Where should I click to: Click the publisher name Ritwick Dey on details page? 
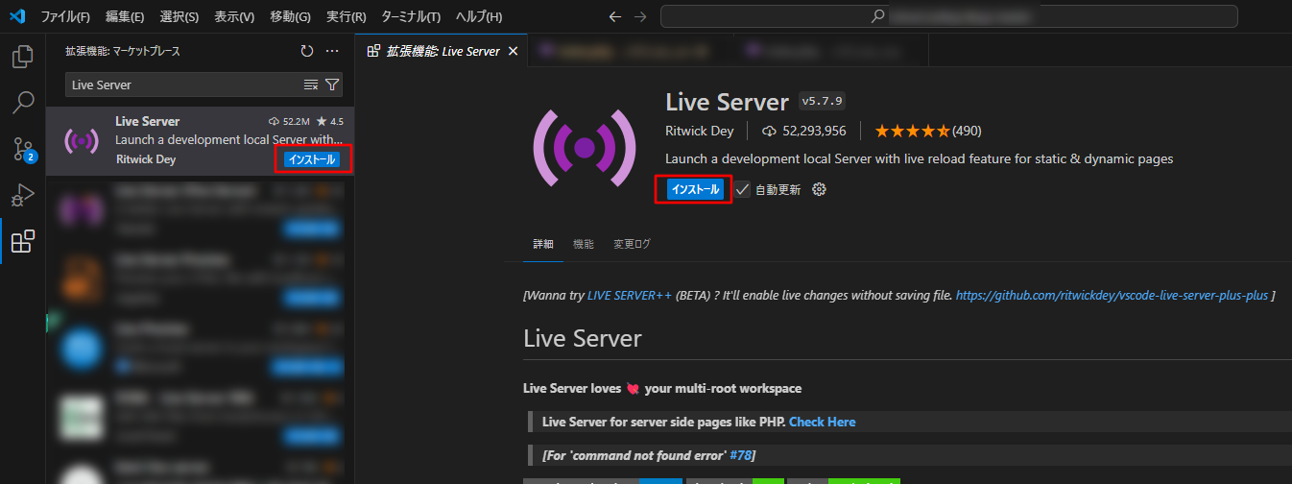(700, 131)
